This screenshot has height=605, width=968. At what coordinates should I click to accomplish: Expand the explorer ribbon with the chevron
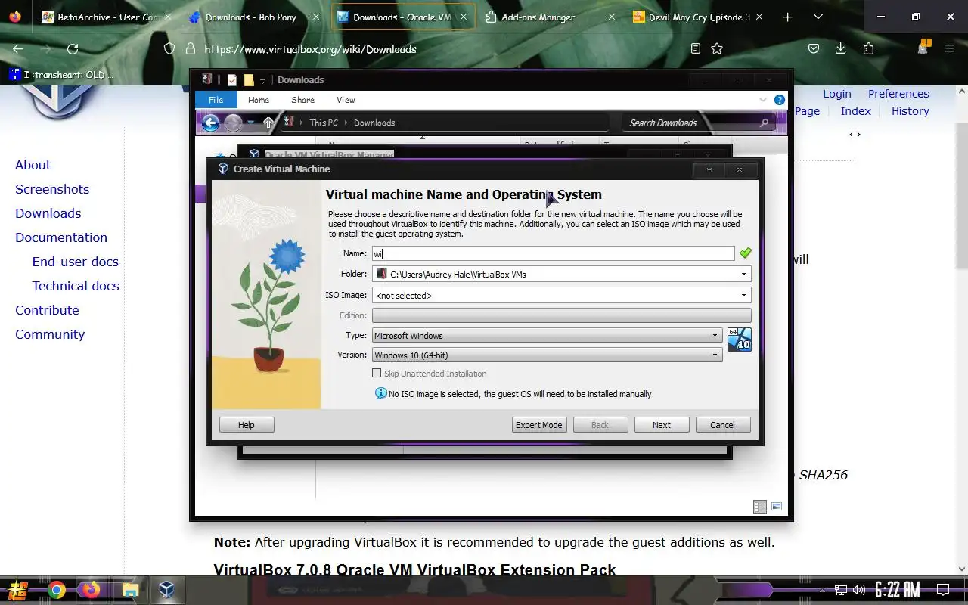763,100
